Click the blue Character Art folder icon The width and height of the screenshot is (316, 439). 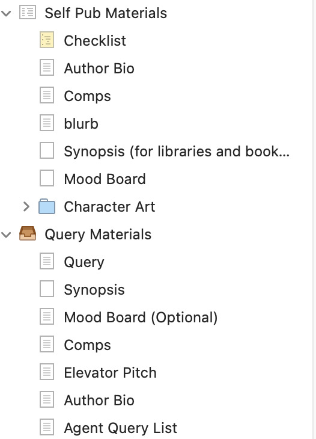pos(47,206)
